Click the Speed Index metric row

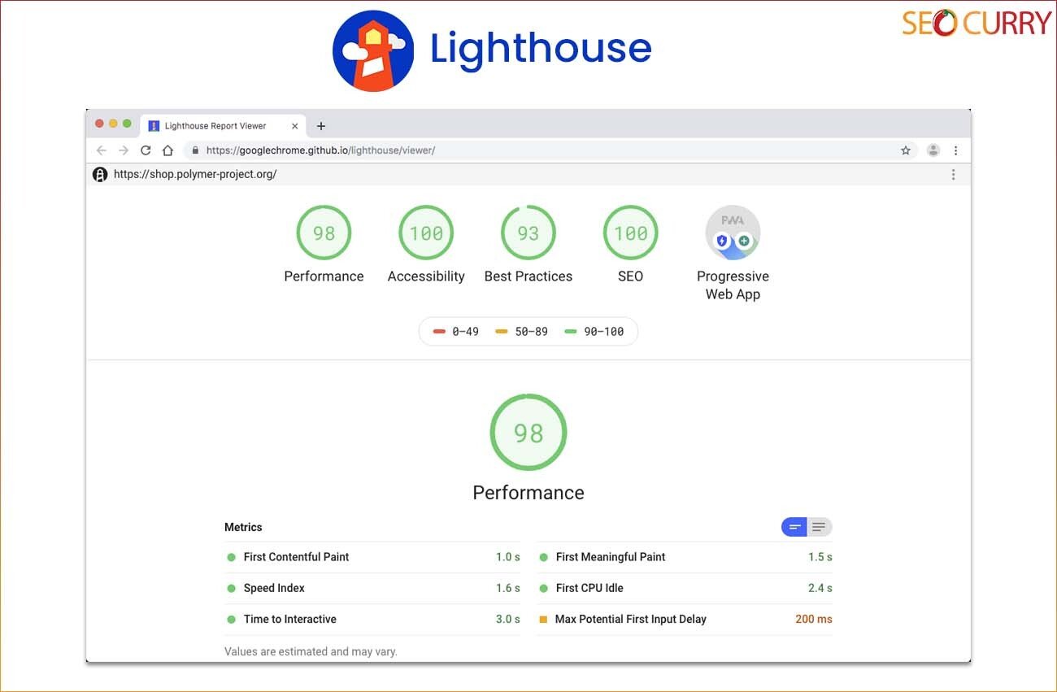[x=372, y=588]
